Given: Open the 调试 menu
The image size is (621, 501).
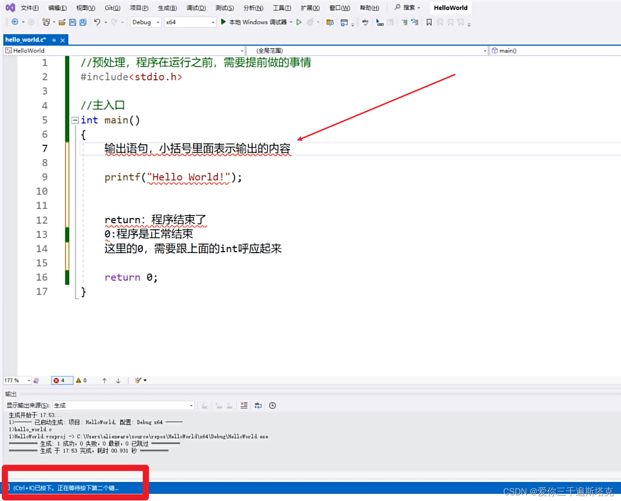Looking at the screenshot, I should coord(196,8).
